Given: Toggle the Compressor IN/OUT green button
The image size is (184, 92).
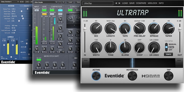Looking at the screenshot, I should (52, 10).
